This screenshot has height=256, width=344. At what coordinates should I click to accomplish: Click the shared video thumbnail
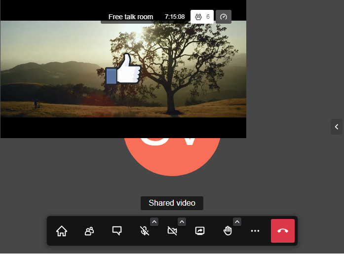pyautogui.click(x=123, y=69)
